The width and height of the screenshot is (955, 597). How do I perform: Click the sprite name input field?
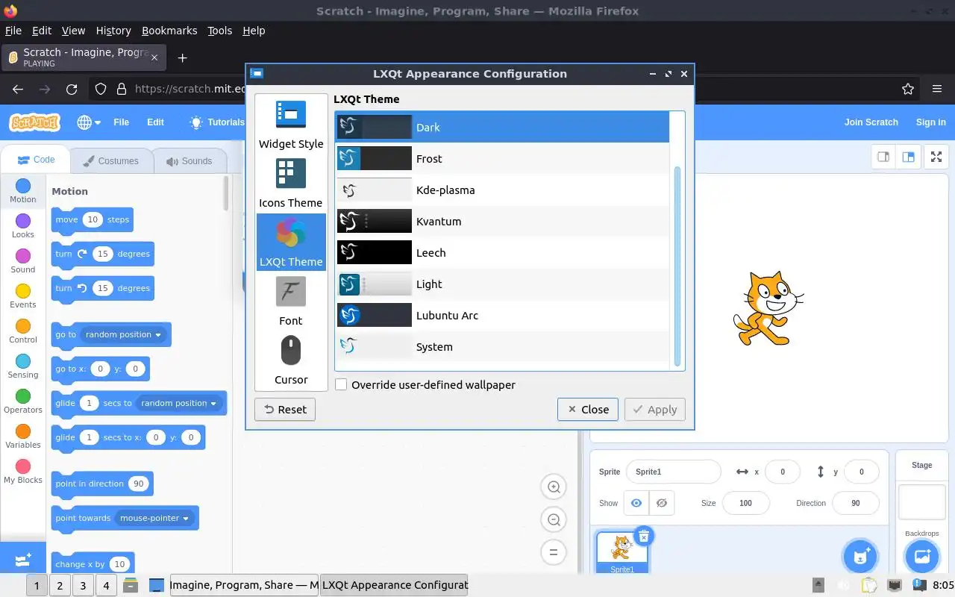[674, 472]
